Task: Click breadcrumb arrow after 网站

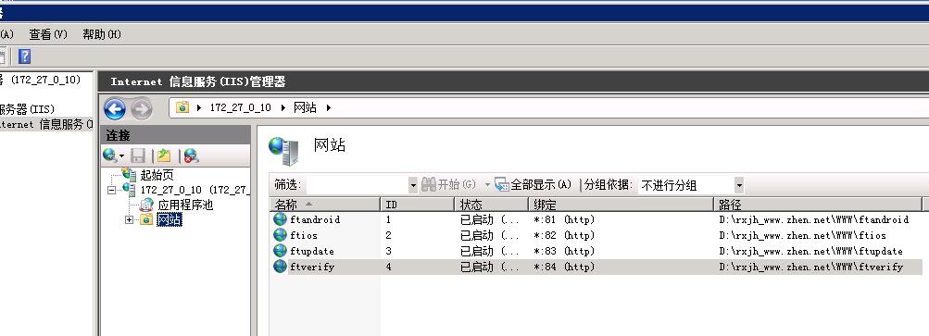Action: coord(328,108)
